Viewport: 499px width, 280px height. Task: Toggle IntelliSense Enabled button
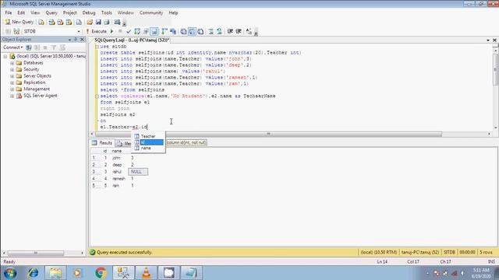coord(154,31)
